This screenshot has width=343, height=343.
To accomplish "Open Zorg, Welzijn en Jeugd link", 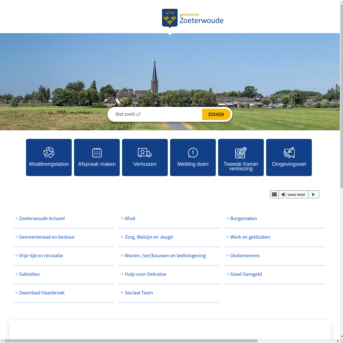I will [149, 237].
